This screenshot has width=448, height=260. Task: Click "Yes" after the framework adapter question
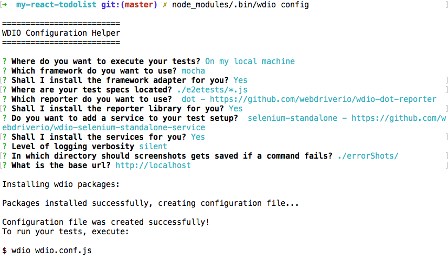[240, 80]
